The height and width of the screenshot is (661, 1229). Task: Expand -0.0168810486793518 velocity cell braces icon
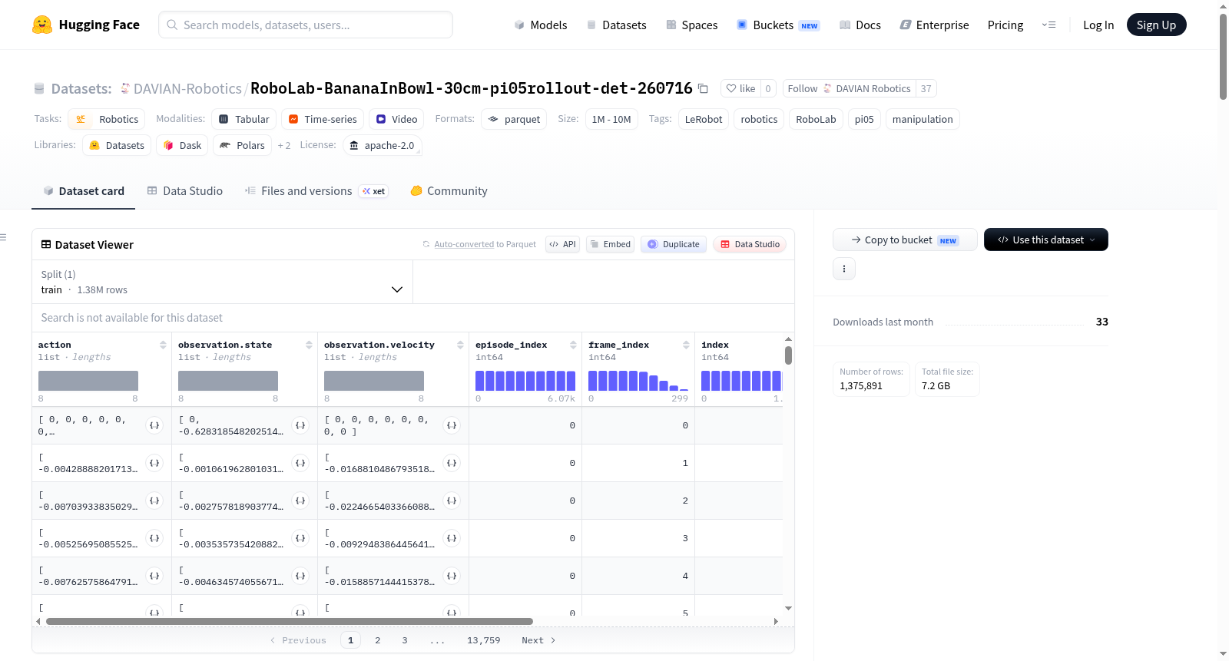pyautogui.click(x=452, y=463)
